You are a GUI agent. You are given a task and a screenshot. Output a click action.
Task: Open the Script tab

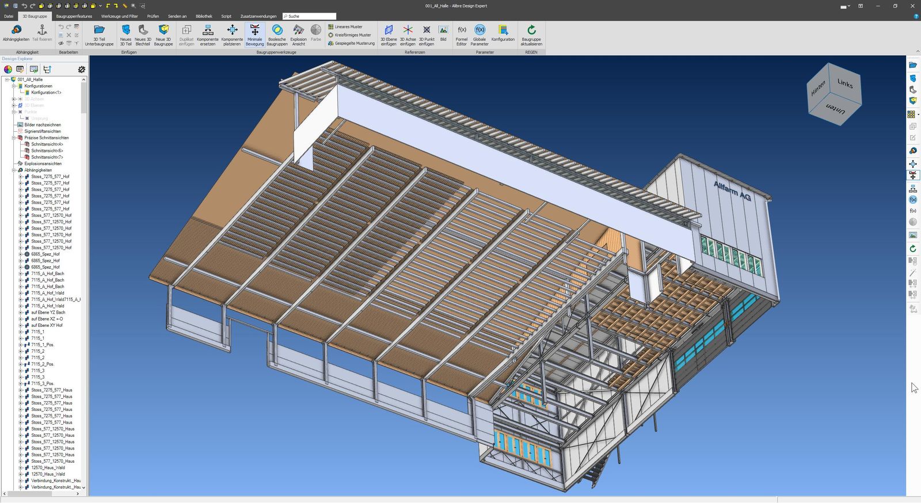pos(226,16)
